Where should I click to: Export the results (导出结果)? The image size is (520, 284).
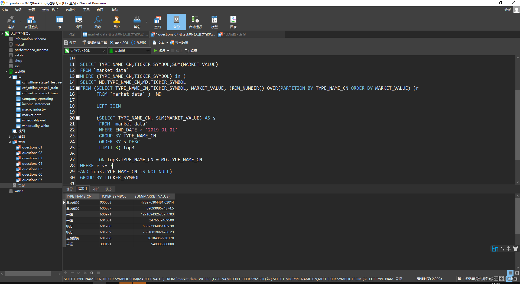(x=179, y=43)
